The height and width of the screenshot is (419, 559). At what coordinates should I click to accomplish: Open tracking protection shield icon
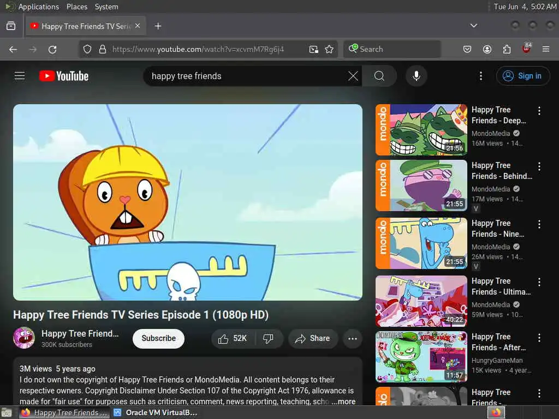pyautogui.click(x=87, y=49)
